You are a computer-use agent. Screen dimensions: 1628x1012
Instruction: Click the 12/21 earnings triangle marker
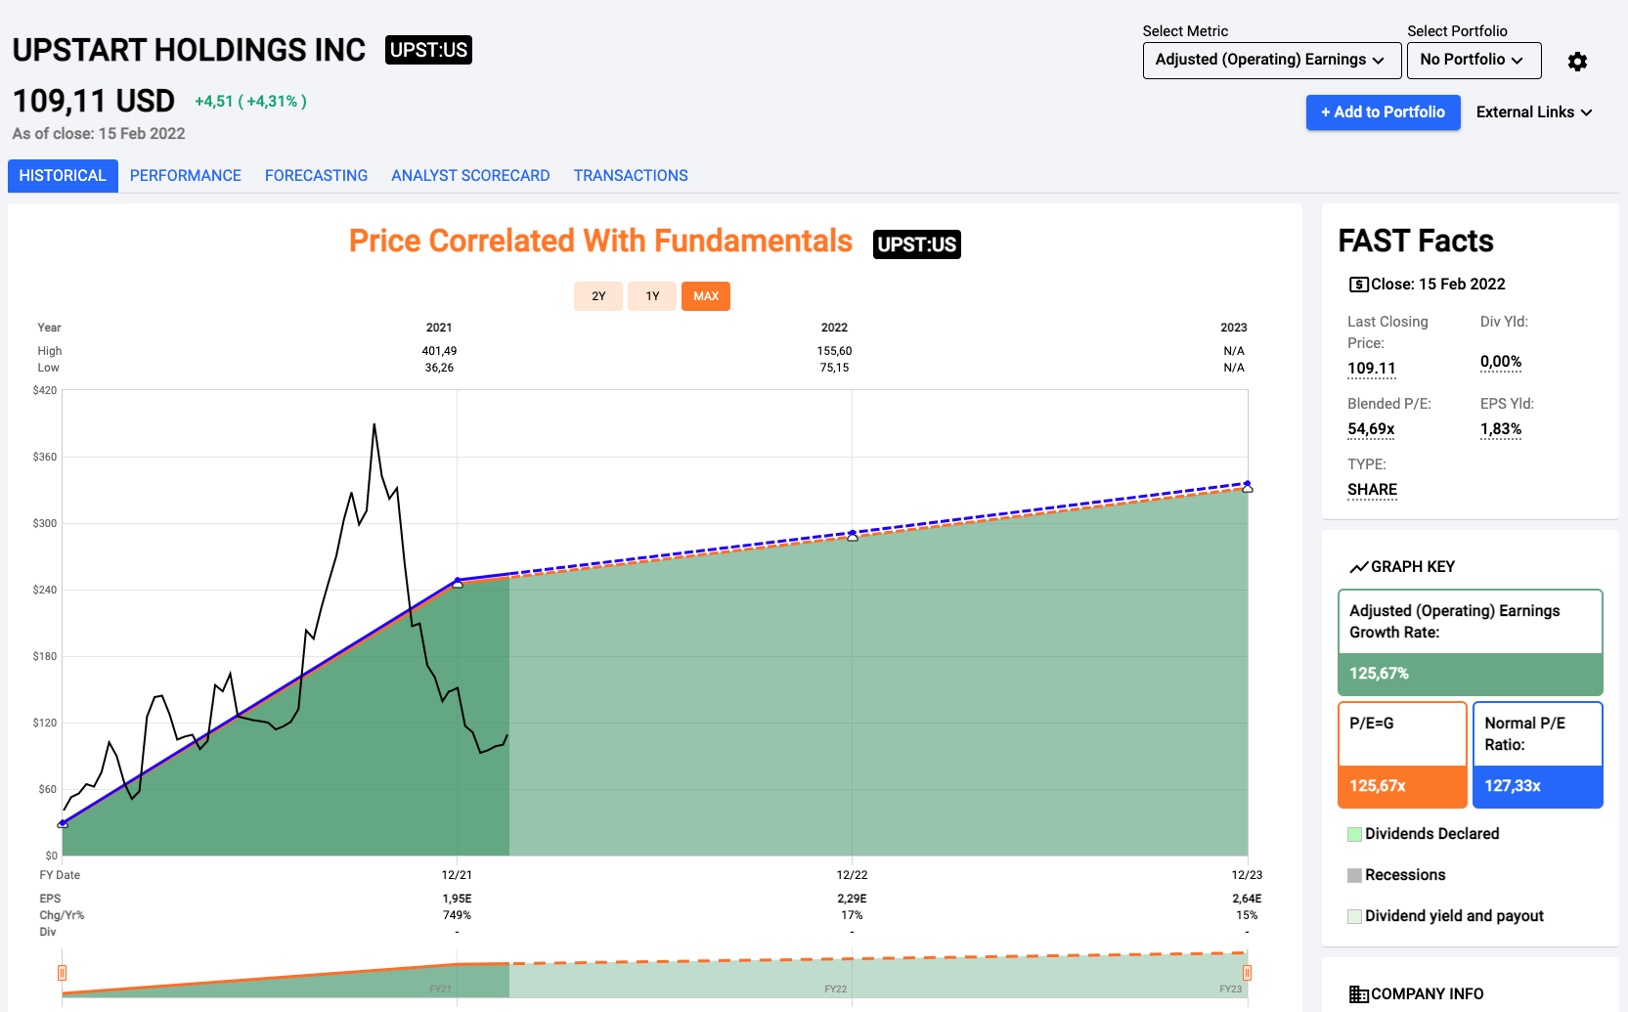(458, 584)
